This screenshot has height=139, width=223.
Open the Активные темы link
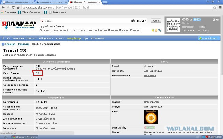point(76,30)
